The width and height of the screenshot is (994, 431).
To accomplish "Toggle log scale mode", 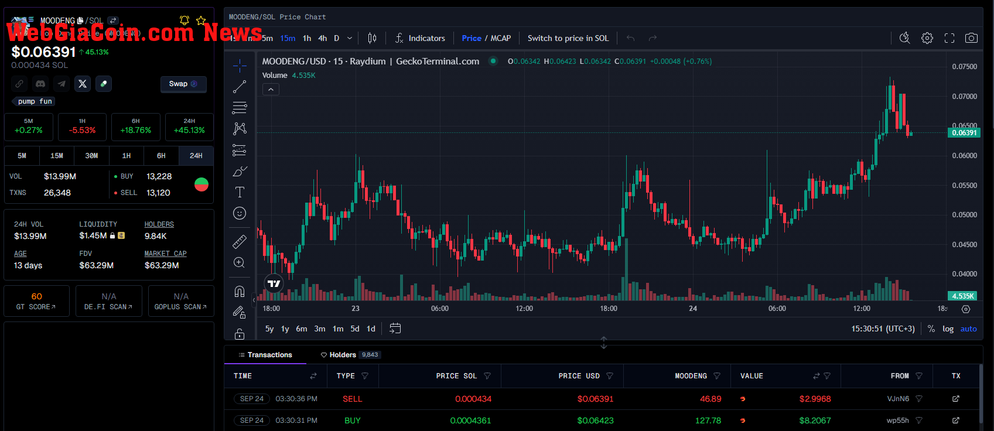I will point(948,329).
